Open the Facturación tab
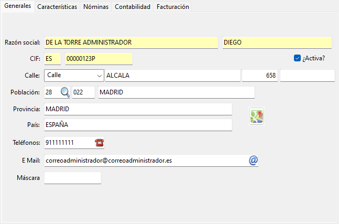Screen dimensions: 339x224 (172, 7)
